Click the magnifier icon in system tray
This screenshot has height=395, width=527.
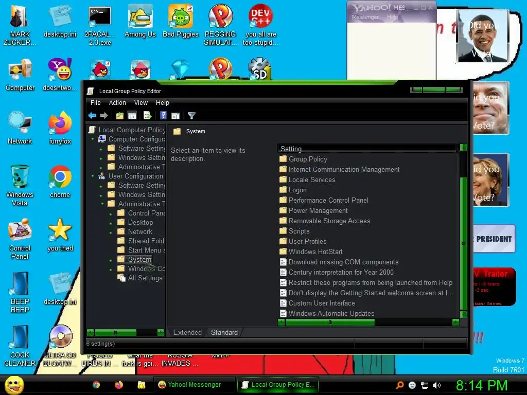coord(399,385)
